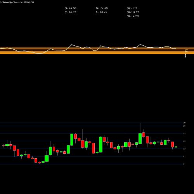Click the 30 price axis label
Image resolution: width=194 pixels, height=194 pixels.
(184, 123)
